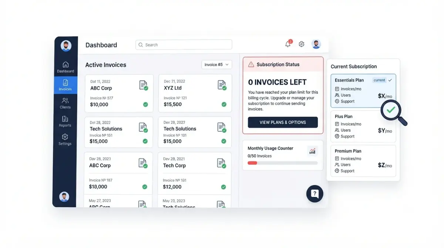Click green check beside Invoice 181 amount
444x248 pixels.
(223, 141)
